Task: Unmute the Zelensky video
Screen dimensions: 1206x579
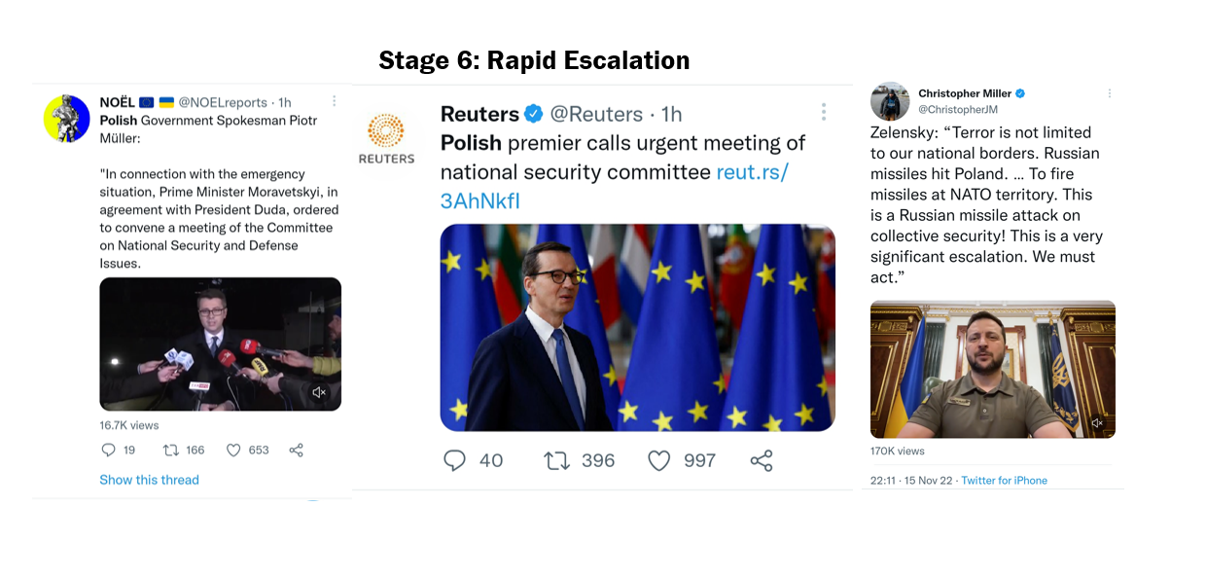Action: (x=1097, y=422)
